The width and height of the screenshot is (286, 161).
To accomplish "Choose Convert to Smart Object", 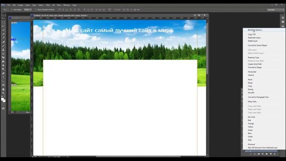I will tap(257, 45).
